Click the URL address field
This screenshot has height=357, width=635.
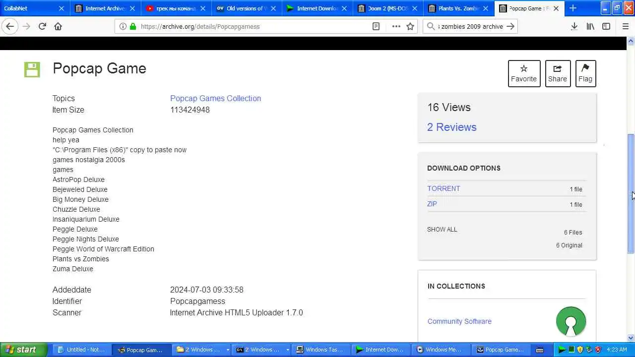click(253, 26)
